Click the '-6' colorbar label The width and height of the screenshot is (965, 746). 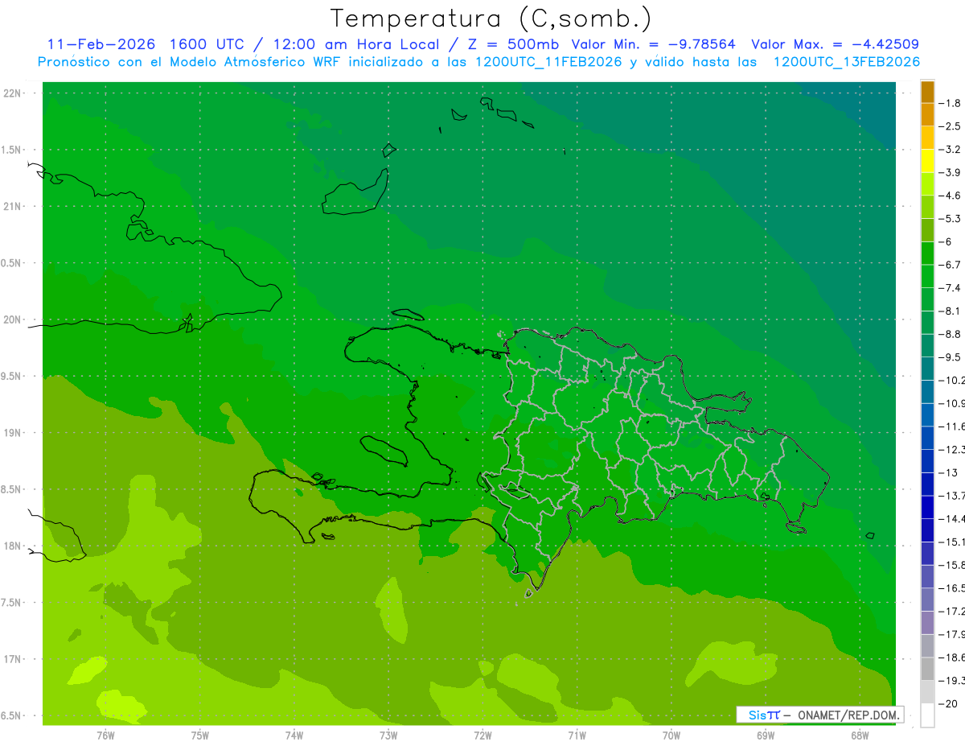[x=946, y=241]
